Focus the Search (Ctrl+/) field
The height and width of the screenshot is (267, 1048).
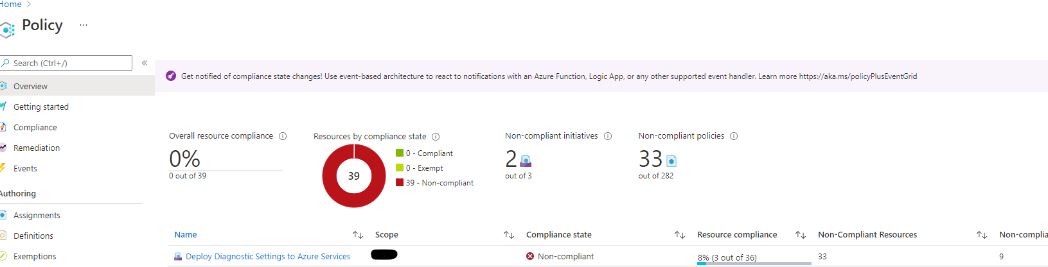(66, 63)
